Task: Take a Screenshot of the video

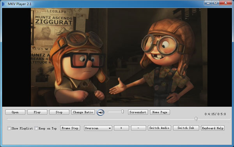Action: (138, 112)
